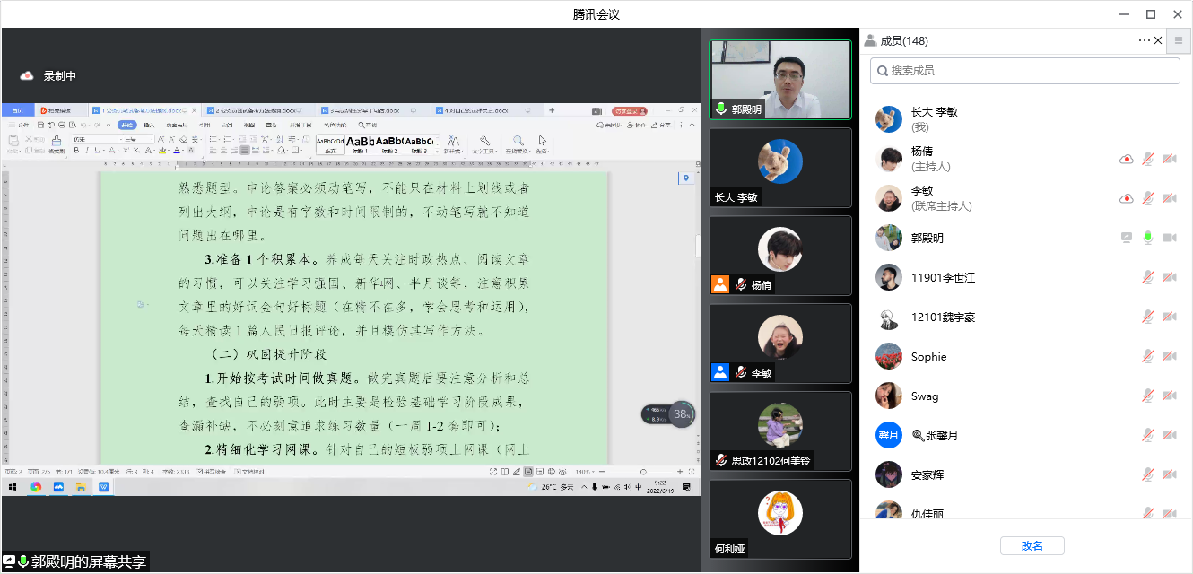Click the 成员(148) panel header
Viewport: 1193px width, 574px height.
point(903,41)
